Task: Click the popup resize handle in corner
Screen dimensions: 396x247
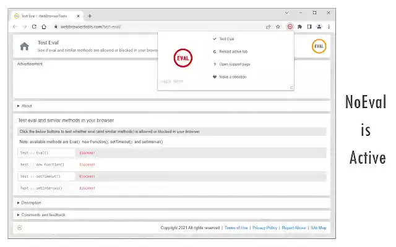Action: coord(291,88)
